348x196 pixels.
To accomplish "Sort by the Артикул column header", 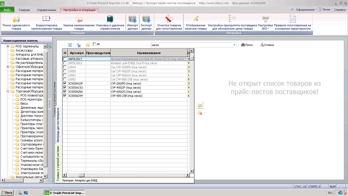I will [77, 53].
